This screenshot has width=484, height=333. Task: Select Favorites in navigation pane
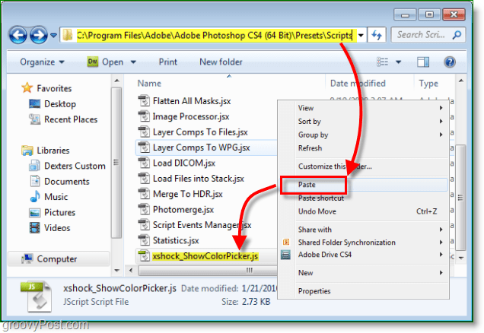tap(47, 88)
